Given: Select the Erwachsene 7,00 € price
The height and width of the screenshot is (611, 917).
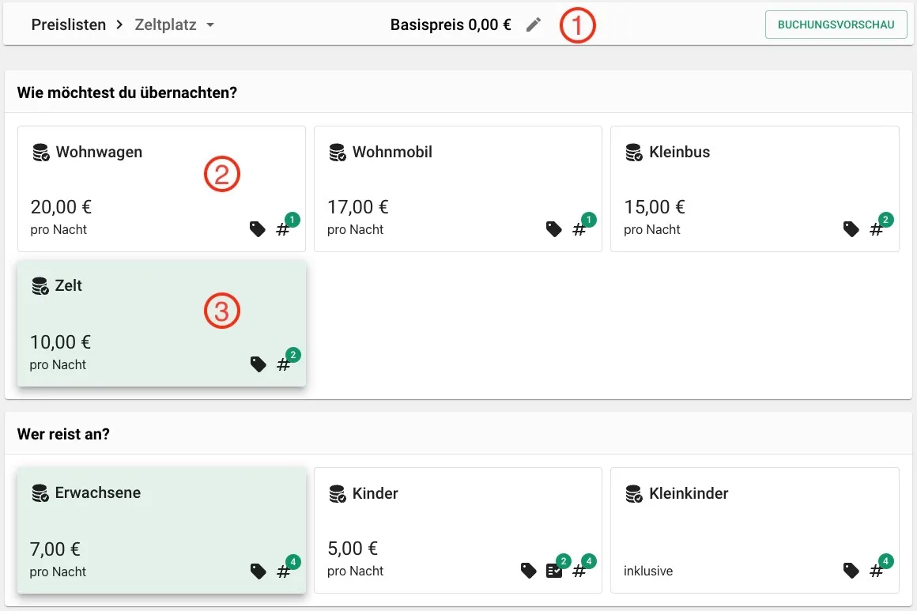Looking at the screenshot, I should tap(55, 549).
